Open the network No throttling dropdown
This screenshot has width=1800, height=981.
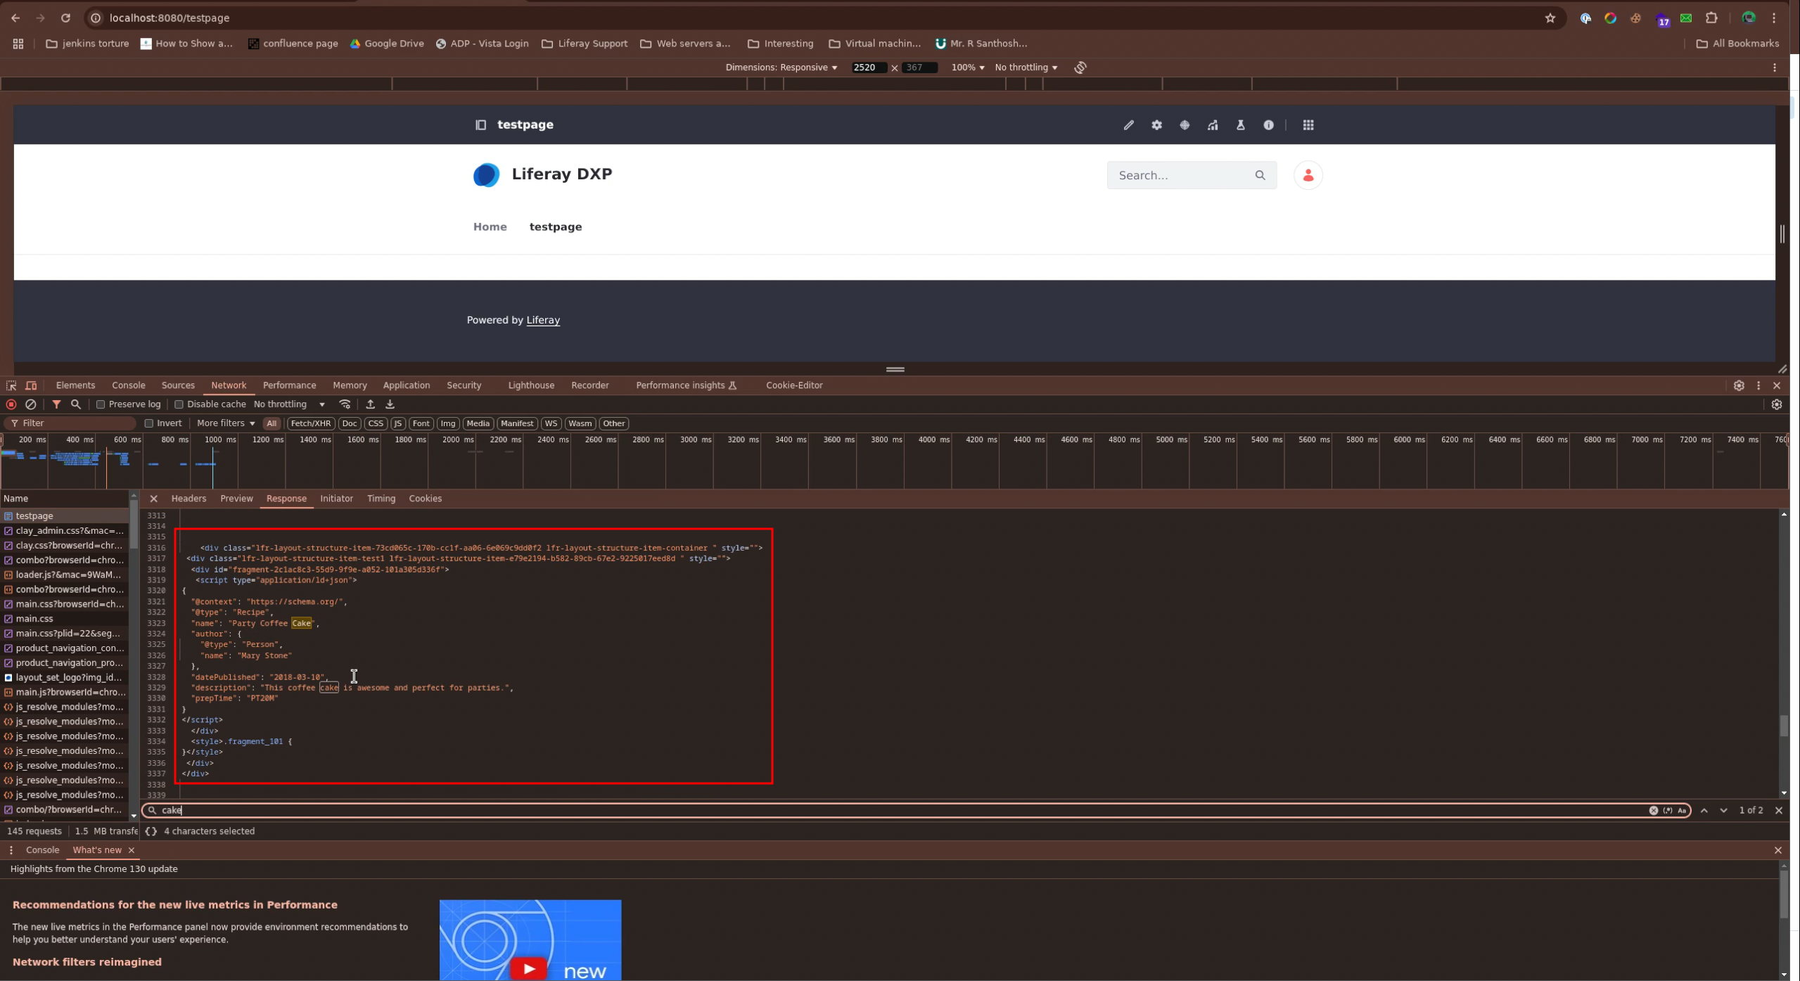click(x=289, y=404)
